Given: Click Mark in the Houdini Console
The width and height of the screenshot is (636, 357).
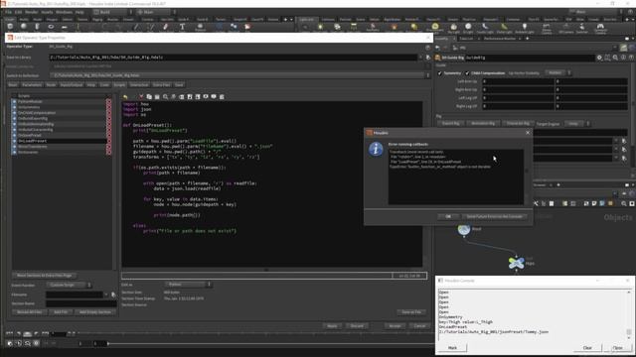Looking at the screenshot, I should pos(452,348).
